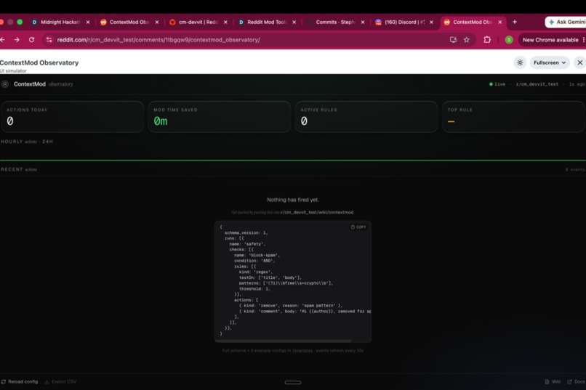Click the HOURLY actions 24H heading
586x390 pixels.
tap(27, 142)
